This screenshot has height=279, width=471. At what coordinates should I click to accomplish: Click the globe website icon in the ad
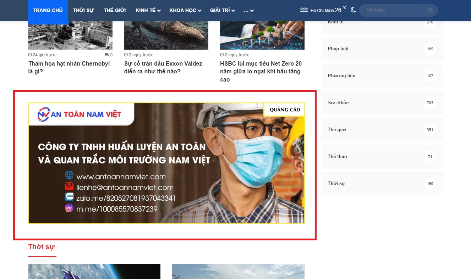[x=69, y=175]
